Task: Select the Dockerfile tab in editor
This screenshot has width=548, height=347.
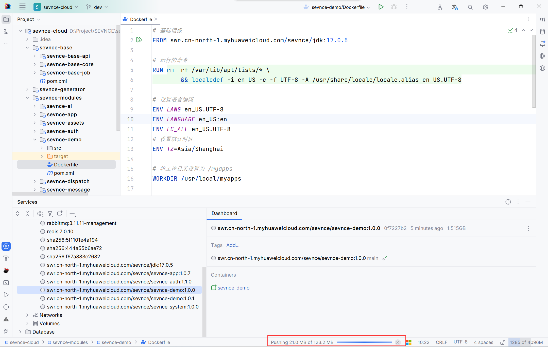Action: (x=141, y=19)
